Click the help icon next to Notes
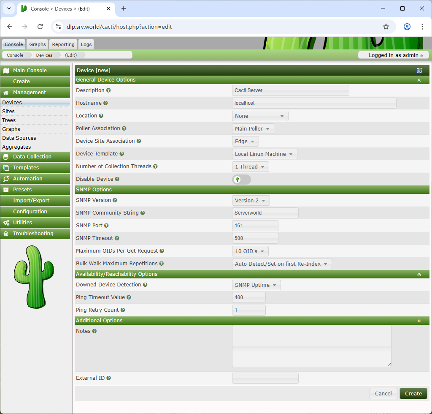Viewport: 432px width, 414px height. pyautogui.click(x=94, y=331)
